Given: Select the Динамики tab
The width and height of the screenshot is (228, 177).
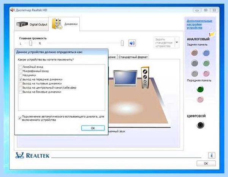Looking at the screenshot, I should click(x=64, y=24).
